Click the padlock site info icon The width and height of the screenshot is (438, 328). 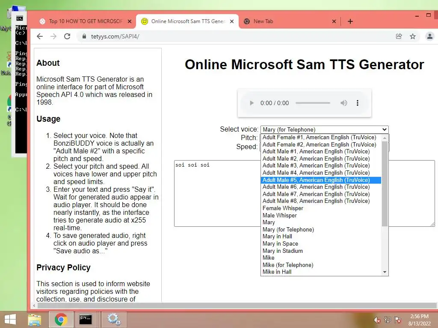point(84,36)
